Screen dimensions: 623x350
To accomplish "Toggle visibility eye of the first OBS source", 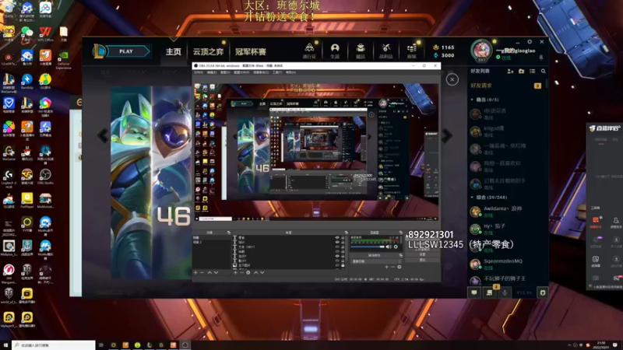I will pos(337,238).
